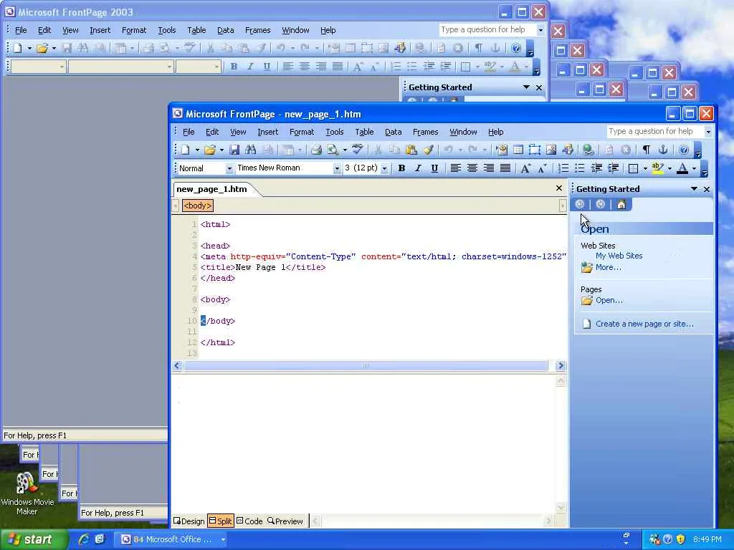Open the Format menu in front window
This screenshot has height=550, width=734.
(302, 132)
